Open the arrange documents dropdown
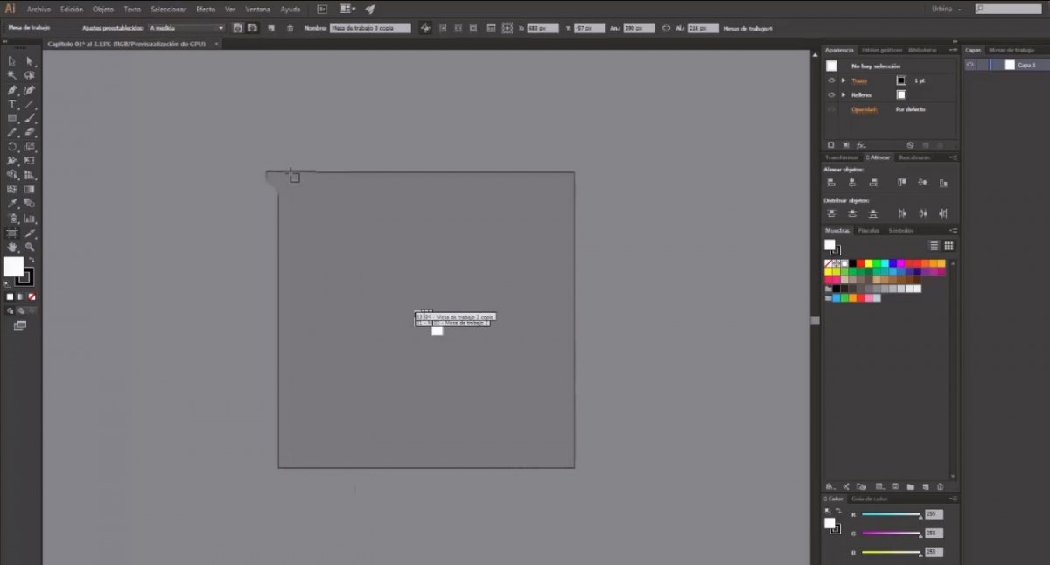This screenshot has width=1050, height=565. click(x=348, y=9)
